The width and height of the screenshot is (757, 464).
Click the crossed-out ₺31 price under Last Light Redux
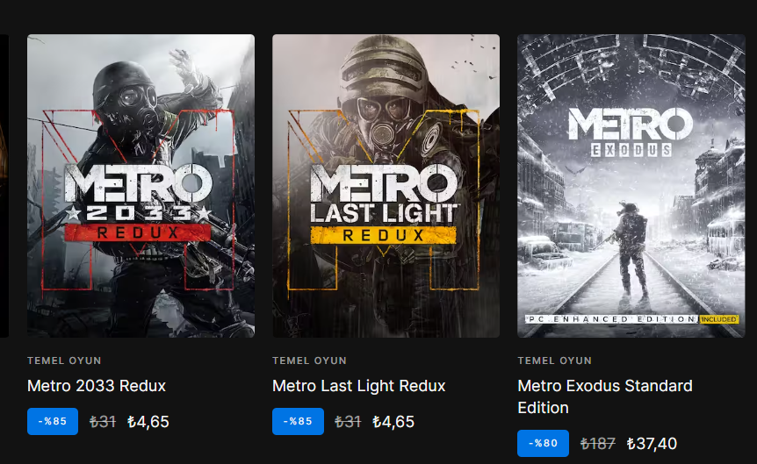[x=348, y=422]
